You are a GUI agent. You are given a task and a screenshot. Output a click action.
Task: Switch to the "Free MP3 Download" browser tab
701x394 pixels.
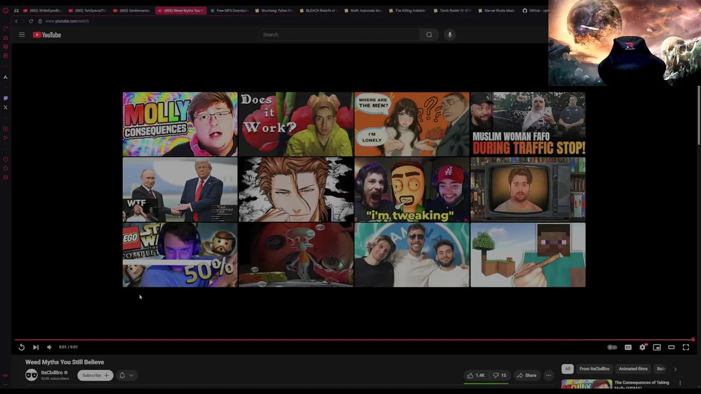pos(229,10)
